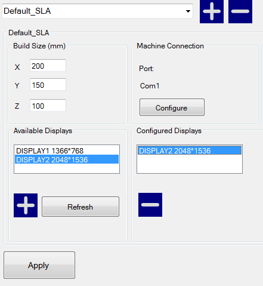Click the Z build size field
The width and height of the screenshot is (263, 286).
click(x=48, y=106)
